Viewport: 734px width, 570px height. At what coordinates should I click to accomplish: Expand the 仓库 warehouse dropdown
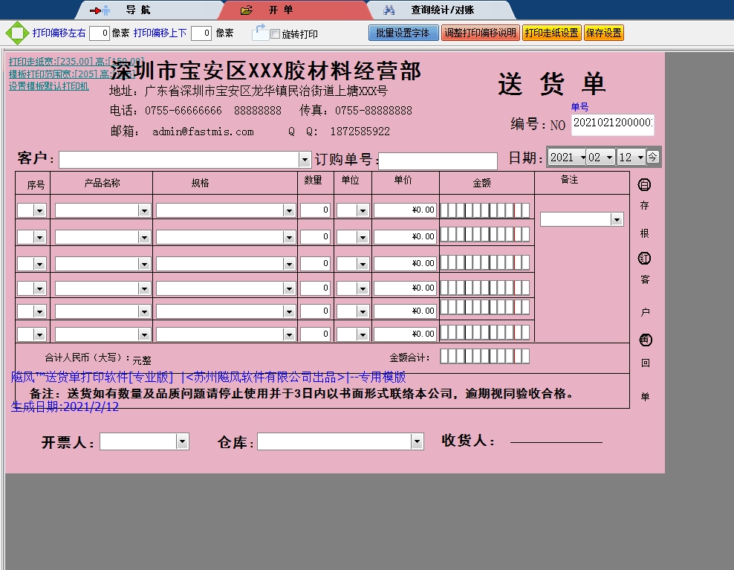pos(417,441)
